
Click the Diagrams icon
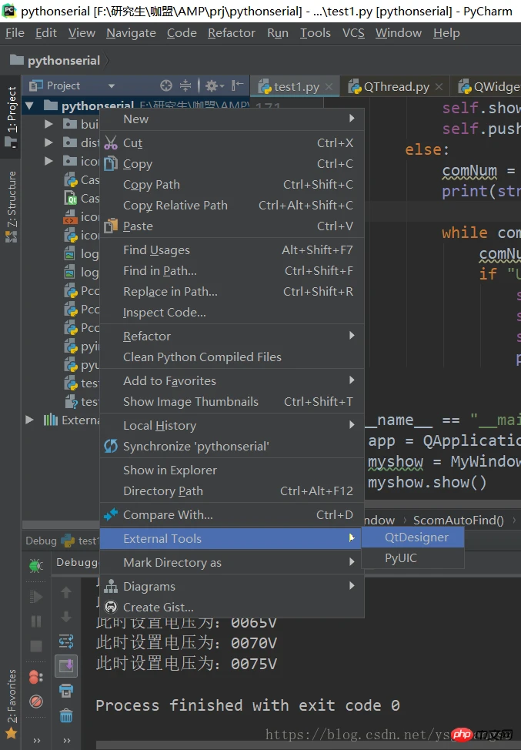pyautogui.click(x=110, y=586)
